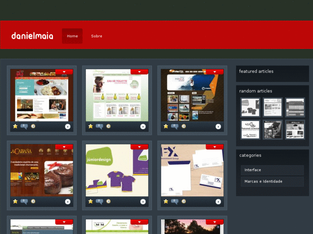Screen dimensions: 313x234
Task: Open the FX Investment Group stationery preview
Action: 192,171
